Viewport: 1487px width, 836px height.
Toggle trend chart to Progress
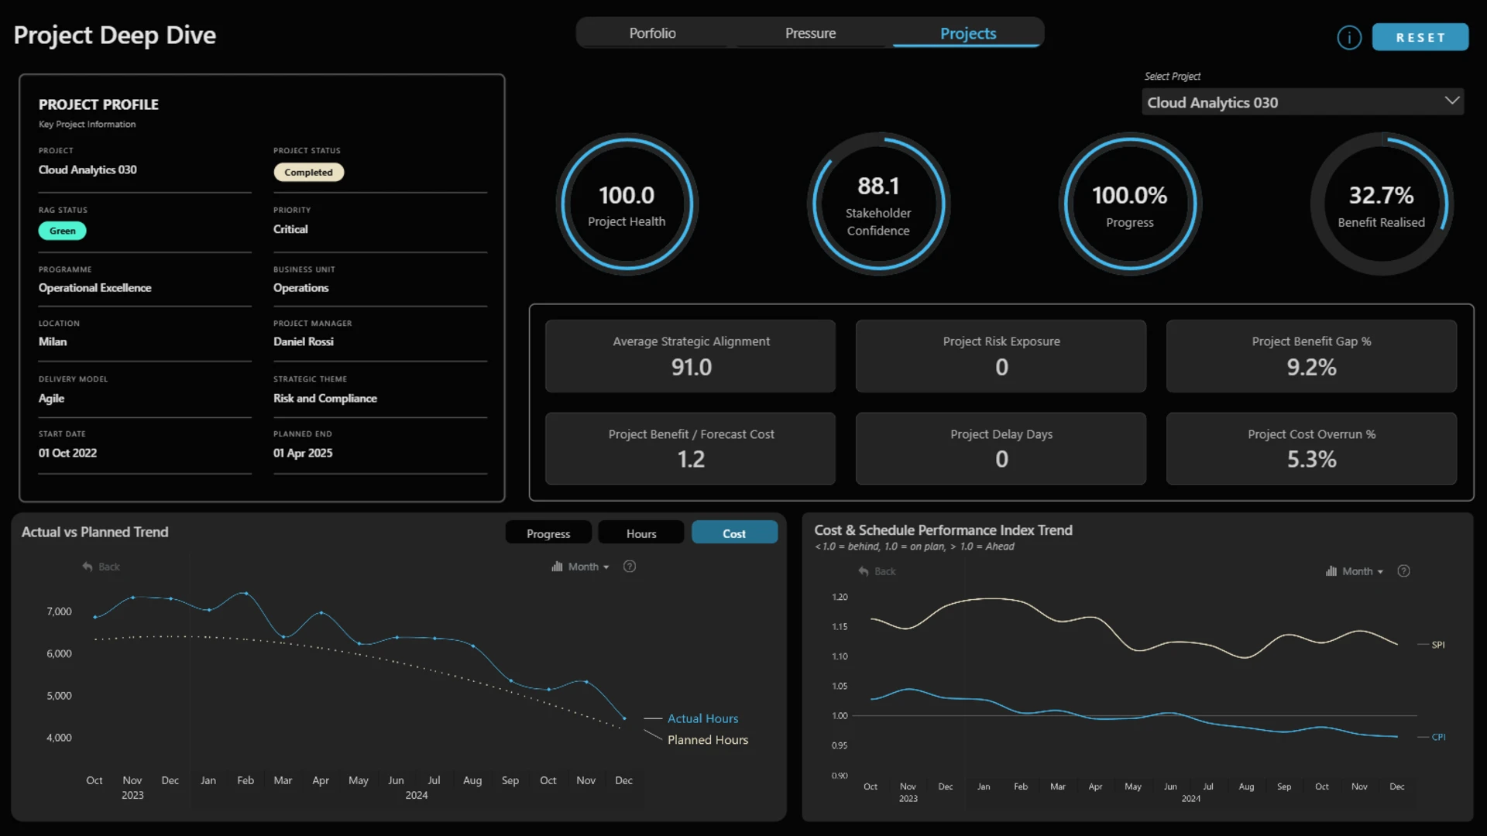coord(548,533)
